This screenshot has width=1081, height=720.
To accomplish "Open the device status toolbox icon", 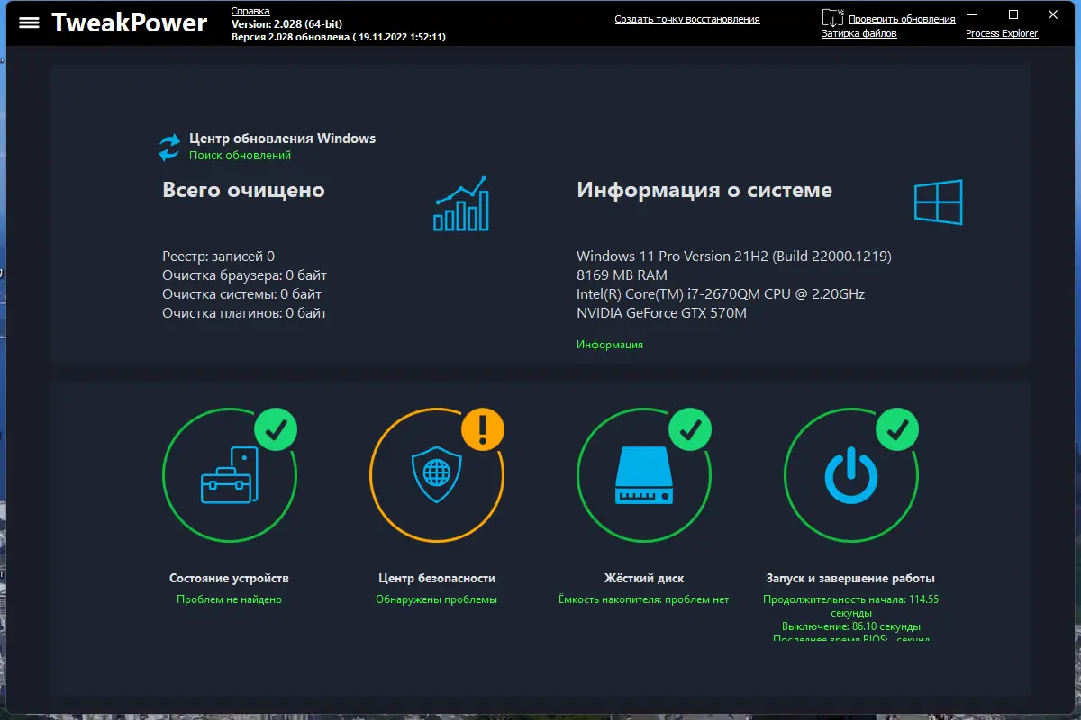I will pyautogui.click(x=230, y=474).
